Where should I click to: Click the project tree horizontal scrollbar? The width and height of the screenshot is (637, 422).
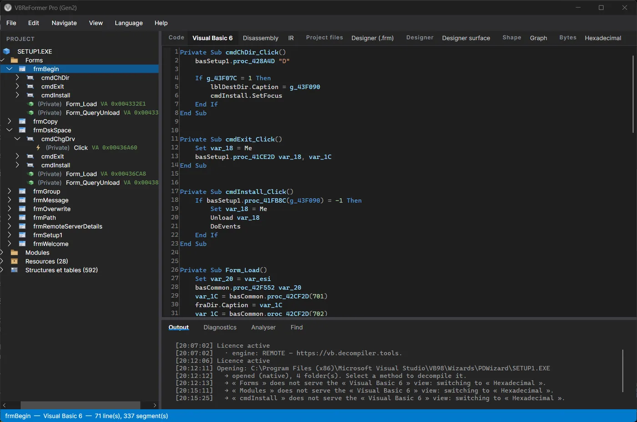[81, 405]
